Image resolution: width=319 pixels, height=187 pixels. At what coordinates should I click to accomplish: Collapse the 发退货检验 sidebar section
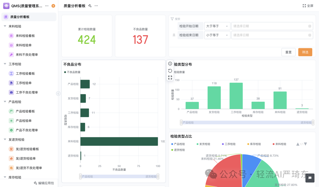[x=5, y=139]
